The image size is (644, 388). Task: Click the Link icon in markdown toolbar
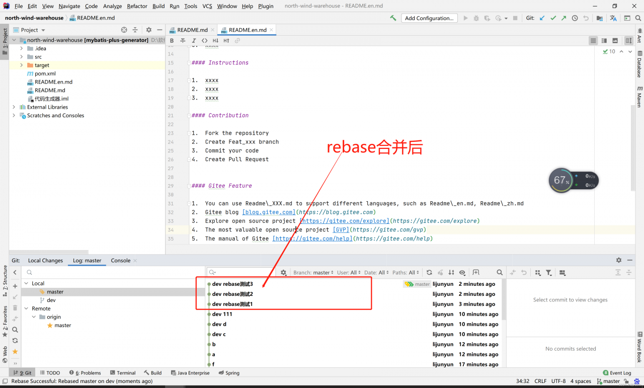coord(237,41)
